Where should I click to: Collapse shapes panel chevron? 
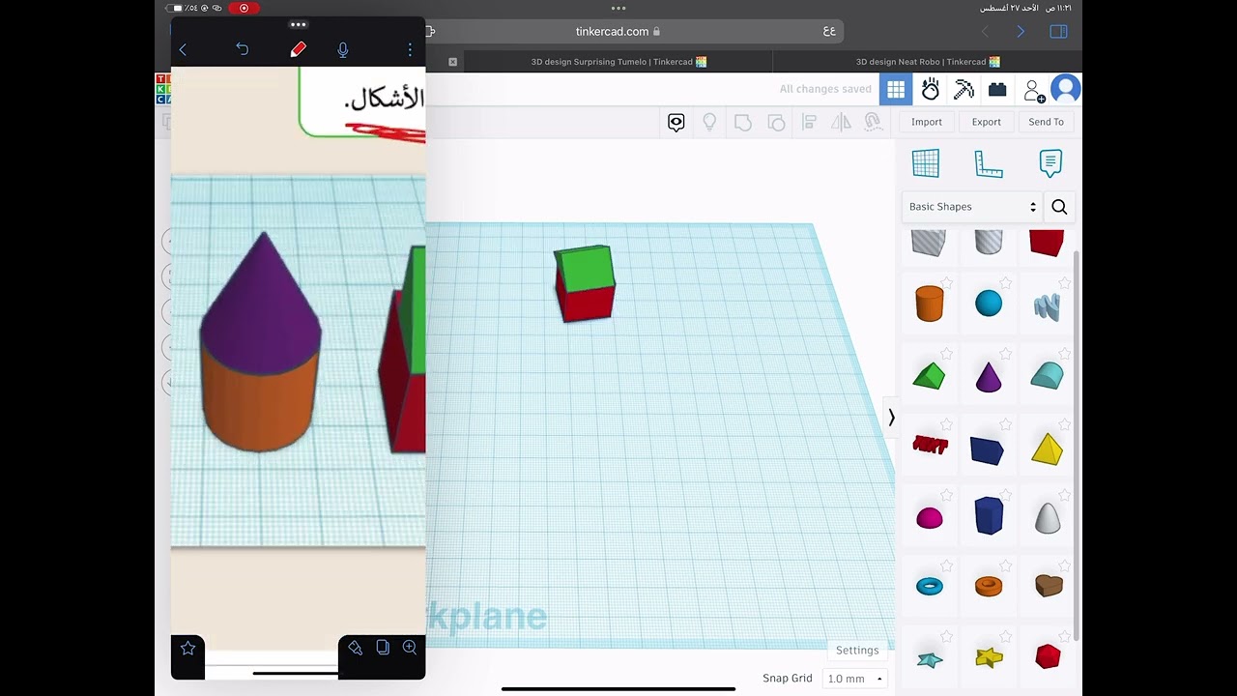[x=891, y=418]
